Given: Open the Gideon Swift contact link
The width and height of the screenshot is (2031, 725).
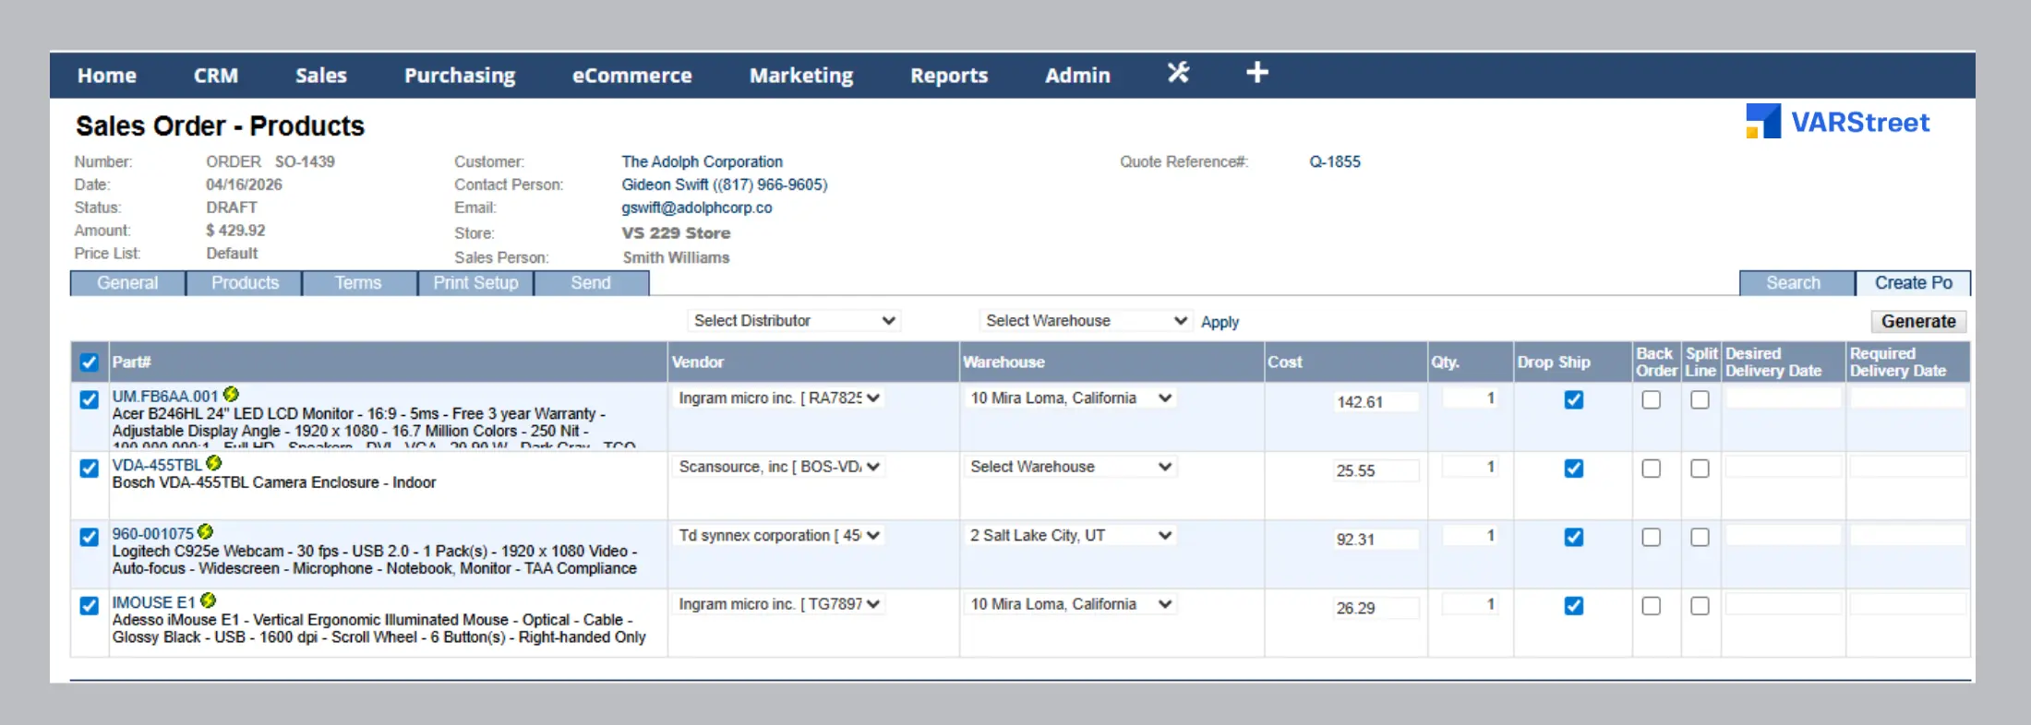Looking at the screenshot, I should [x=725, y=184].
